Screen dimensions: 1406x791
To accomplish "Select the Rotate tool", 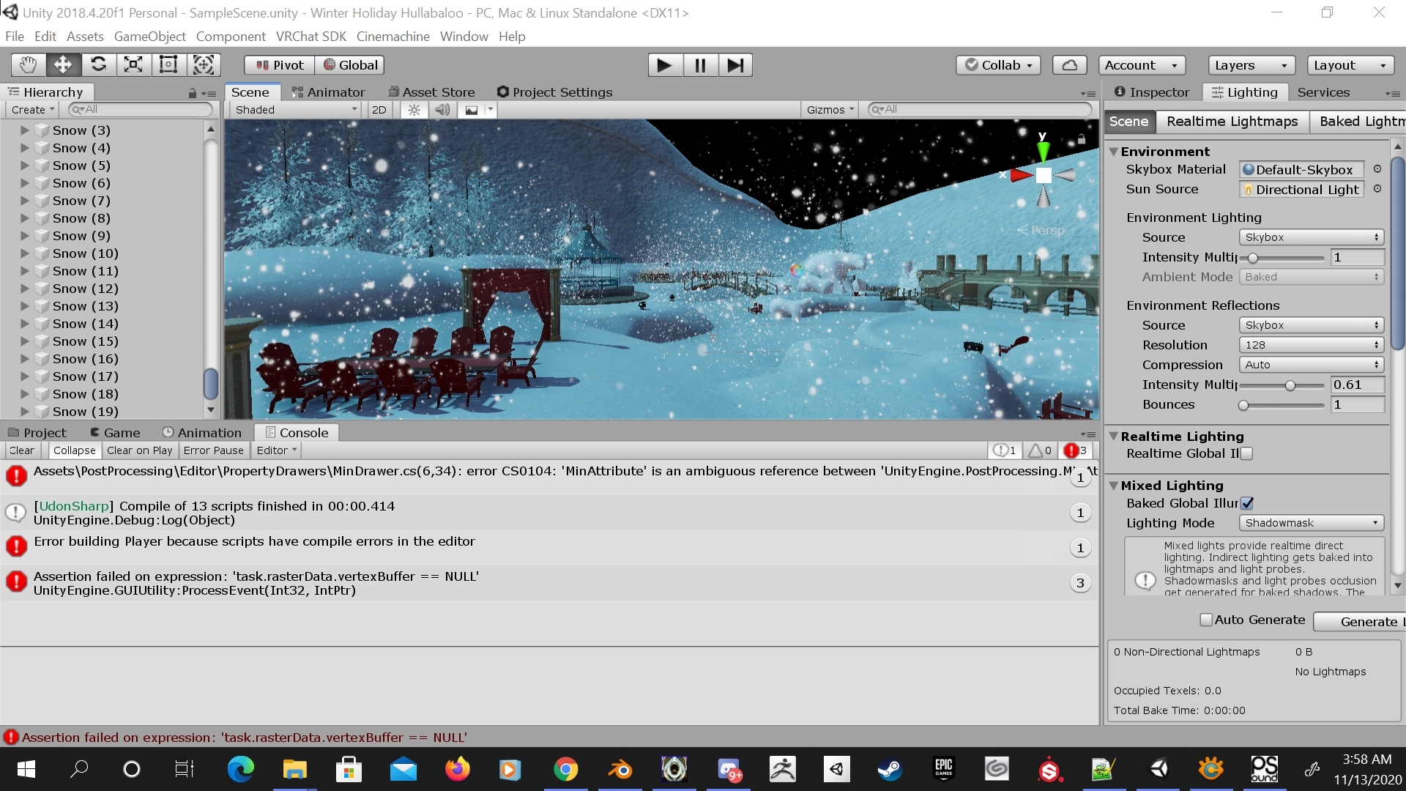I will 98,65.
